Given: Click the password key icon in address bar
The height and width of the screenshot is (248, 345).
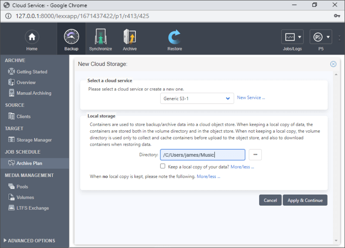Looking at the screenshot, I should pos(337,16).
